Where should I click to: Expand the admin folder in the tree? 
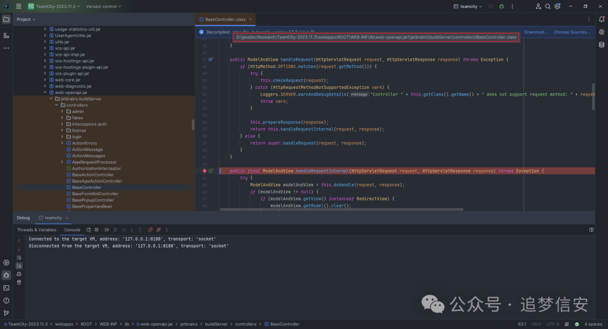62,111
